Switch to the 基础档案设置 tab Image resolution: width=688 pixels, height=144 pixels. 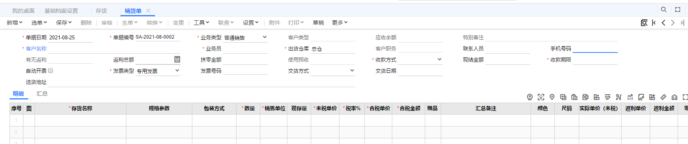(61, 11)
